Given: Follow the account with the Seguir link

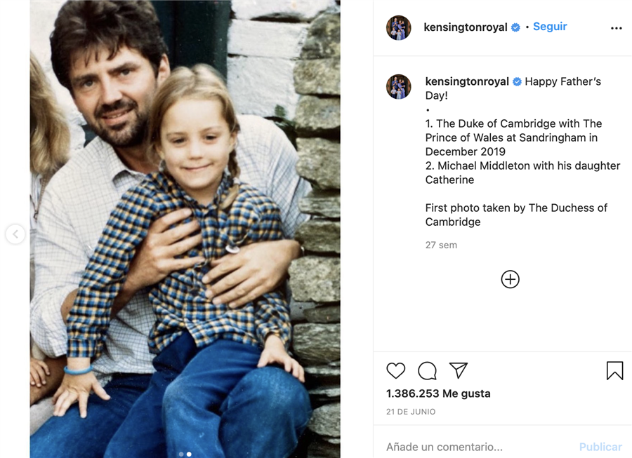Looking at the screenshot, I should [x=550, y=27].
